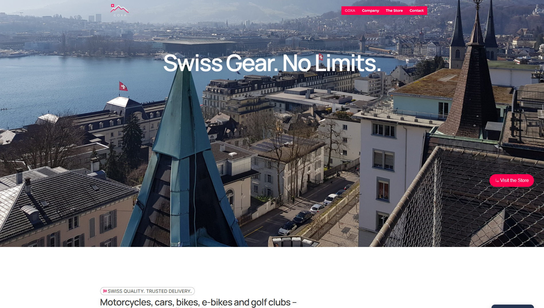
Task: Open the dark floating widget at bottom right
Action: point(513,306)
